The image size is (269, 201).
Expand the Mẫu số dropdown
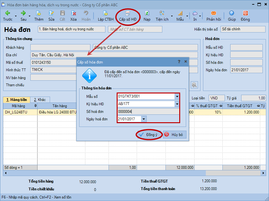coord(177,96)
